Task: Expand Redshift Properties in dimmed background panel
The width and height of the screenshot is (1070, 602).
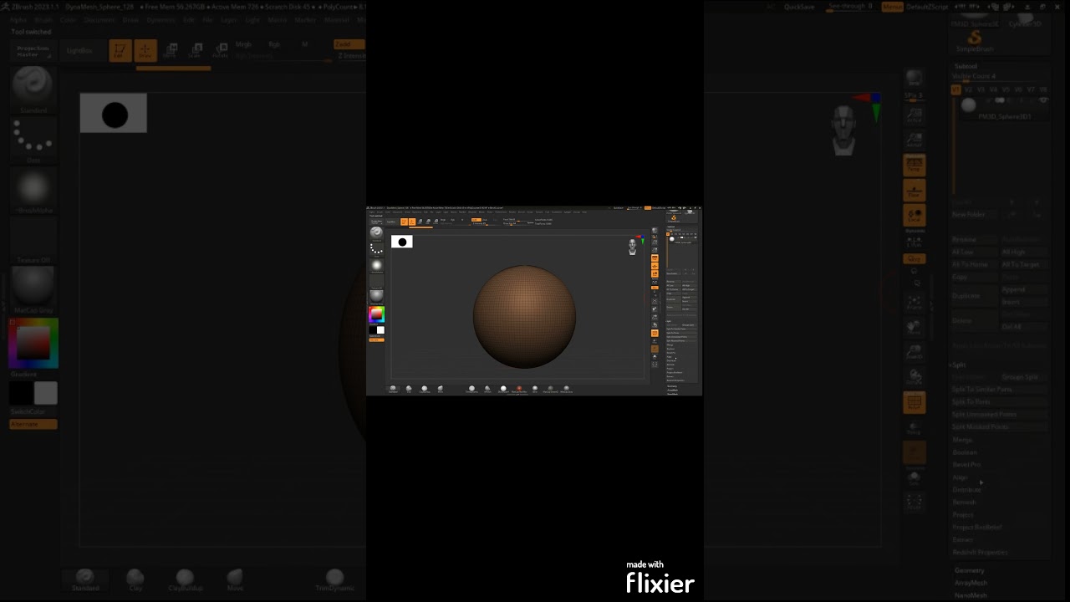Action: coord(980,553)
